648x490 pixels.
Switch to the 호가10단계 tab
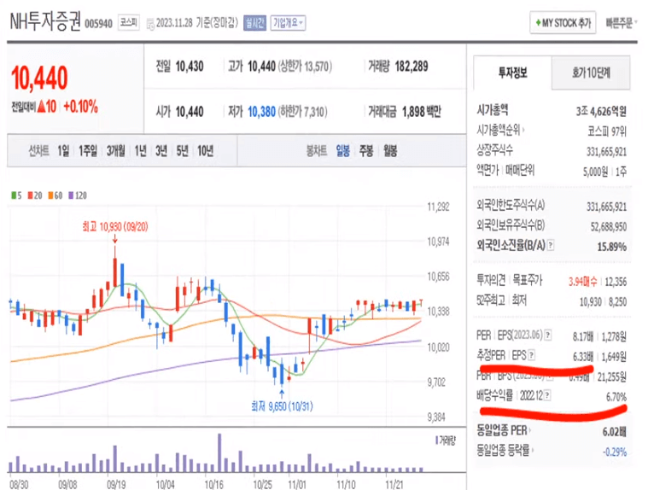coord(591,73)
